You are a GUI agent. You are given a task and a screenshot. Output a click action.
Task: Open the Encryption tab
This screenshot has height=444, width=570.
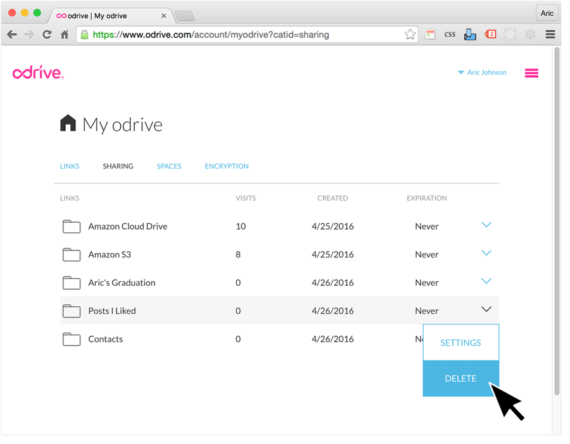click(227, 166)
